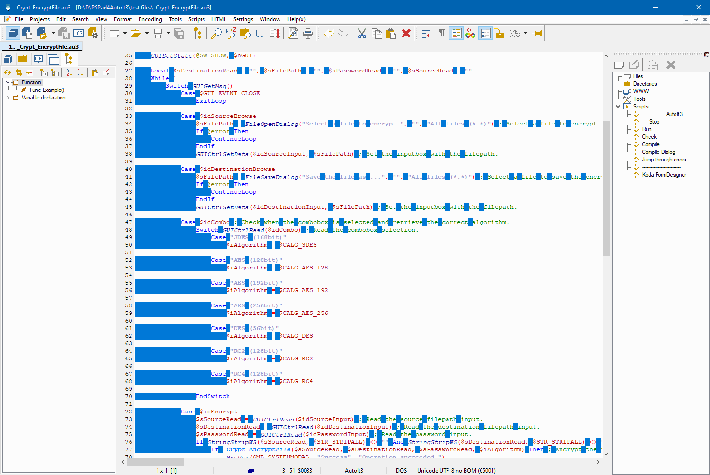Open the SPELL check dropdown arrow
The height and width of the screenshot is (475, 710).
526,33
